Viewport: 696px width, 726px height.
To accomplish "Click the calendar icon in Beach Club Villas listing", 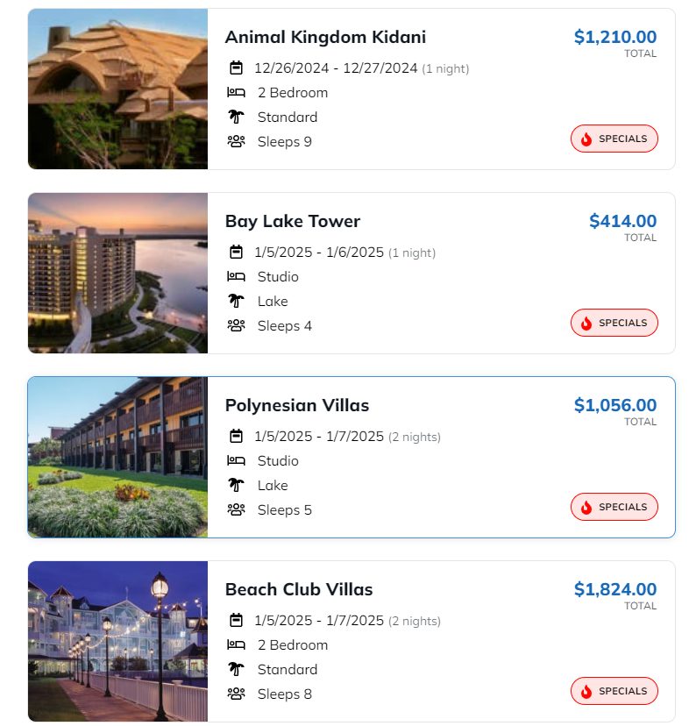I will (236, 620).
